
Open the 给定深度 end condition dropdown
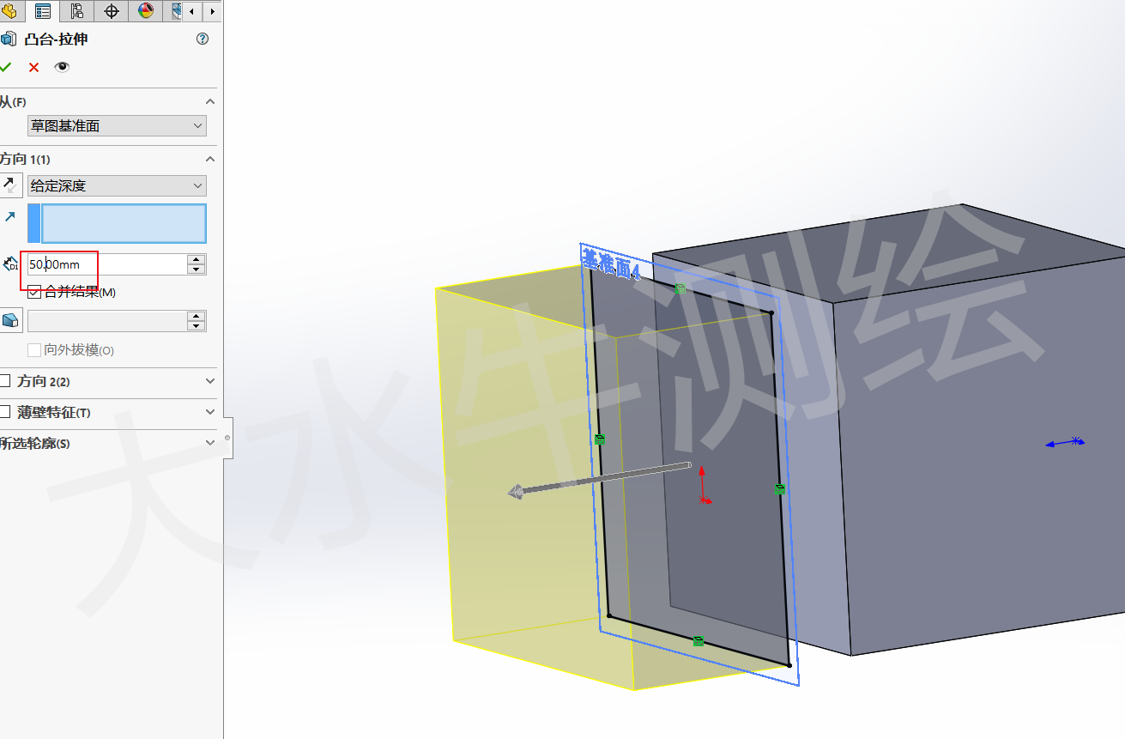(117, 185)
